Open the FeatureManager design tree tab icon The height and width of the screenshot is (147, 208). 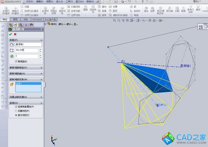pos(11,25)
